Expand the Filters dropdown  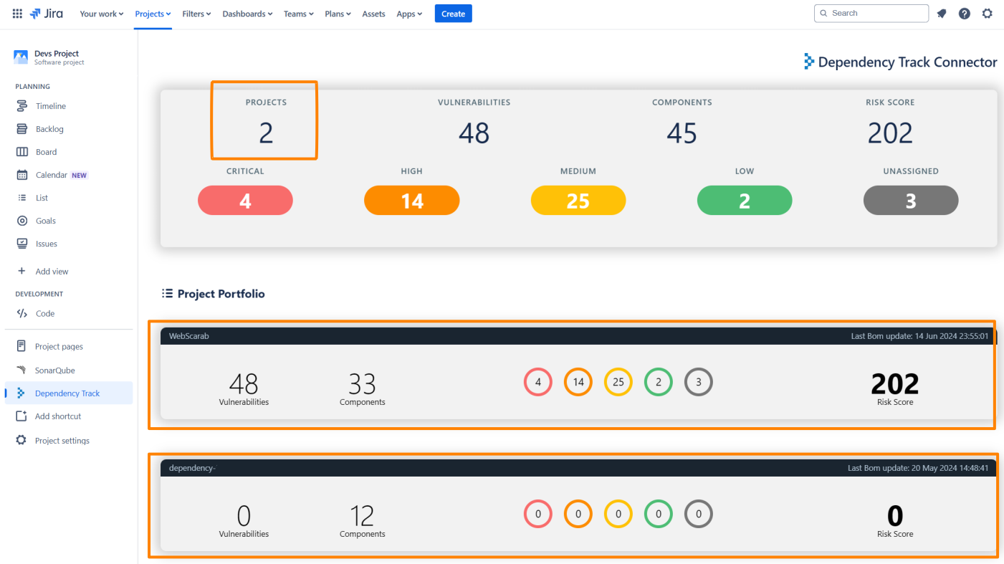tap(196, 14)
